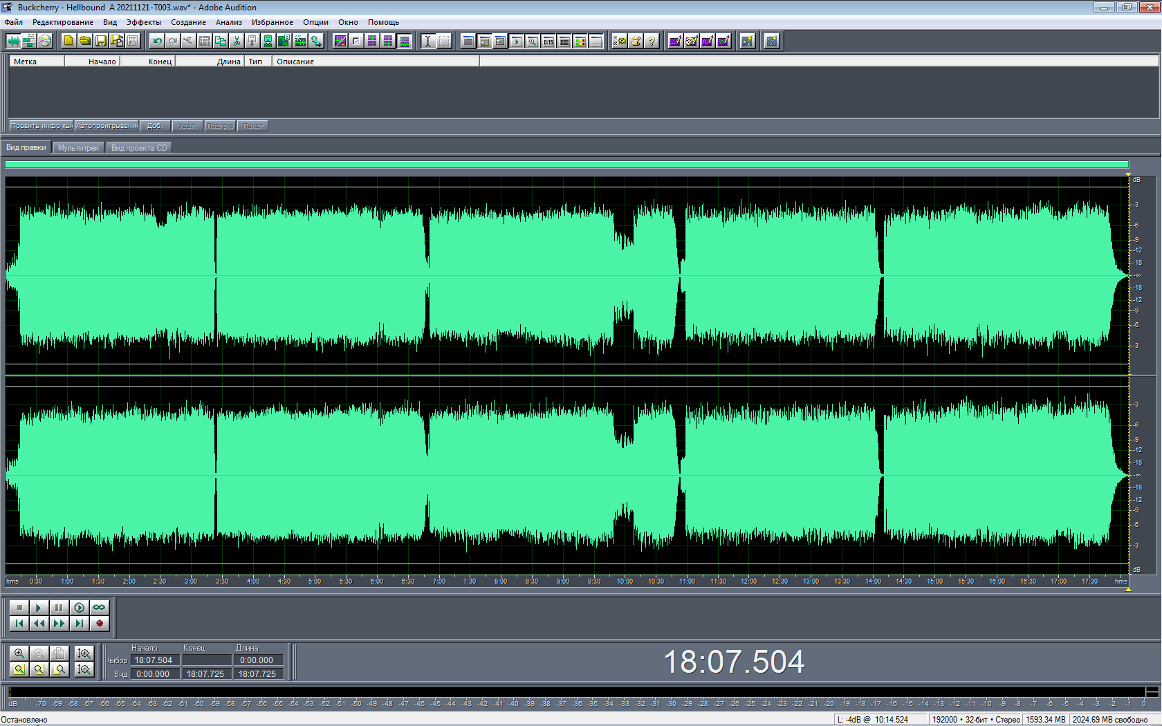Screen dimensions: 1162x726
Task: Click 192000 • 32-бит • Стерео status text
Action: point(976,720)
